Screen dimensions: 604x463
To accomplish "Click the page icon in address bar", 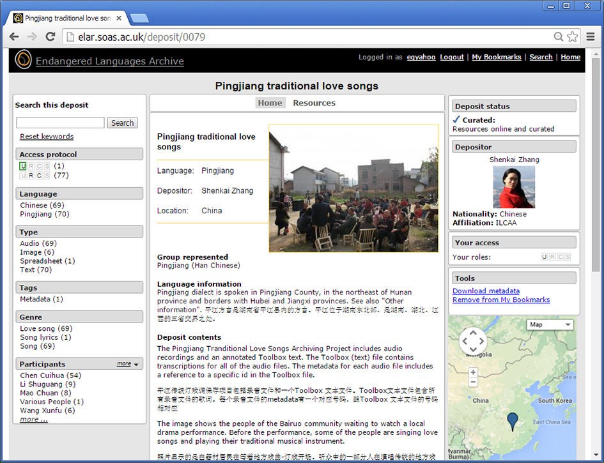I will pyautogui.click(x=70, y=37).
